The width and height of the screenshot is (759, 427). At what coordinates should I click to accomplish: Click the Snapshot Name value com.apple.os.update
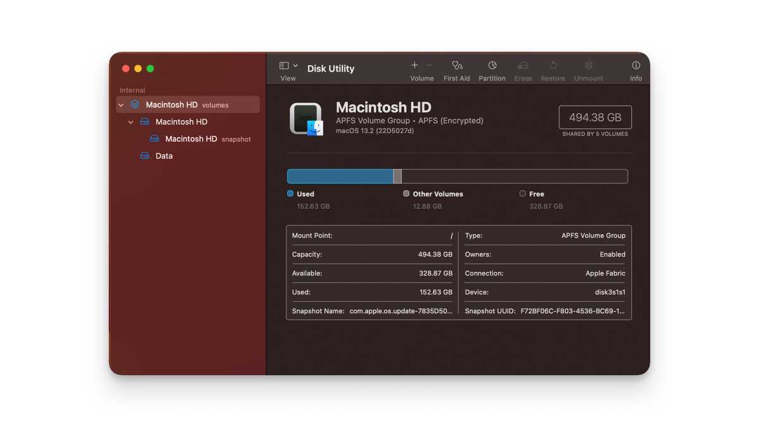click(x=401, y=311)
